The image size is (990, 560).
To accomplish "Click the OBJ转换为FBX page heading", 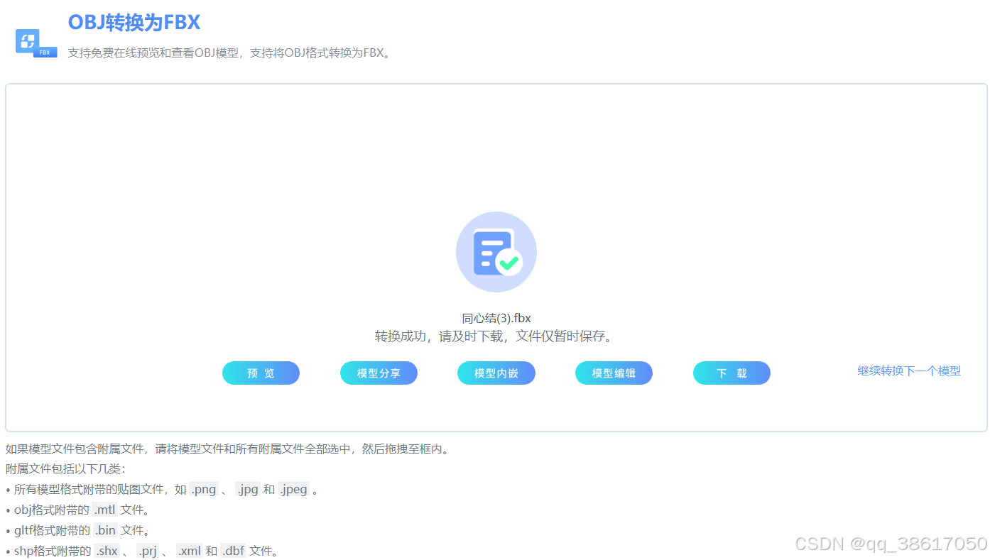I will coord(134,22).
